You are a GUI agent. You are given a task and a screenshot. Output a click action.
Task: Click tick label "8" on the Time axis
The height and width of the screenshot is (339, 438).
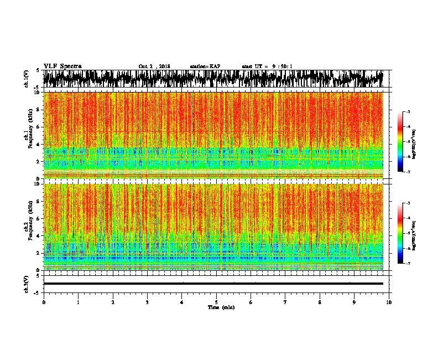coord(320,302)
